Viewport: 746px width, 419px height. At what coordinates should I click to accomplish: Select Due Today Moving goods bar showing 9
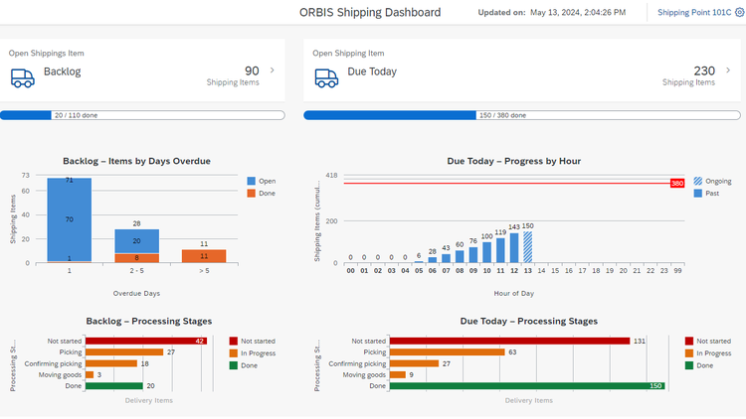click(x=398, y=375)
